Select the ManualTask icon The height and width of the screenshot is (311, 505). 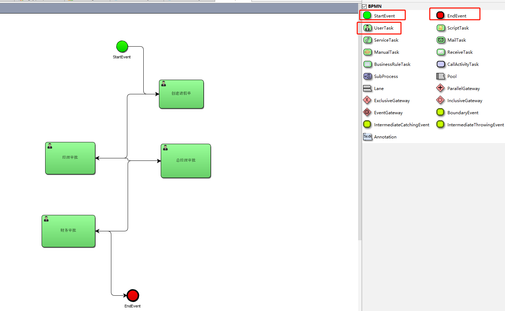pos(367,52)
